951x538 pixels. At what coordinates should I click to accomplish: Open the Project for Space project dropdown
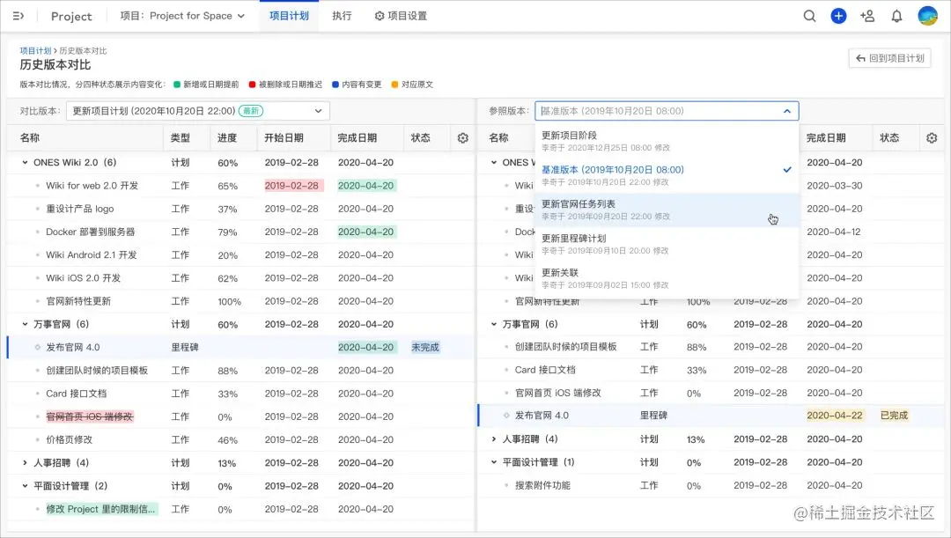point(182,16)
